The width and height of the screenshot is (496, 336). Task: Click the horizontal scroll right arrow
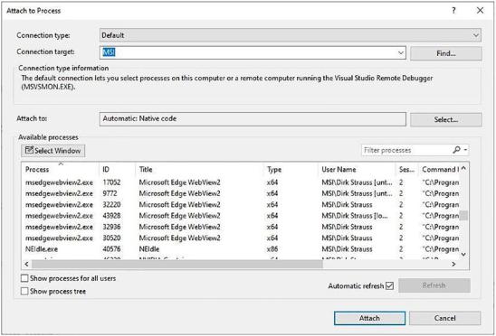[453, 264]
